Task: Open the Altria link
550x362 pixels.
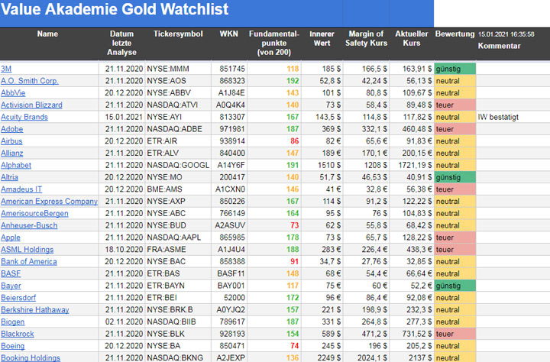Action: (x=9, y=177)
